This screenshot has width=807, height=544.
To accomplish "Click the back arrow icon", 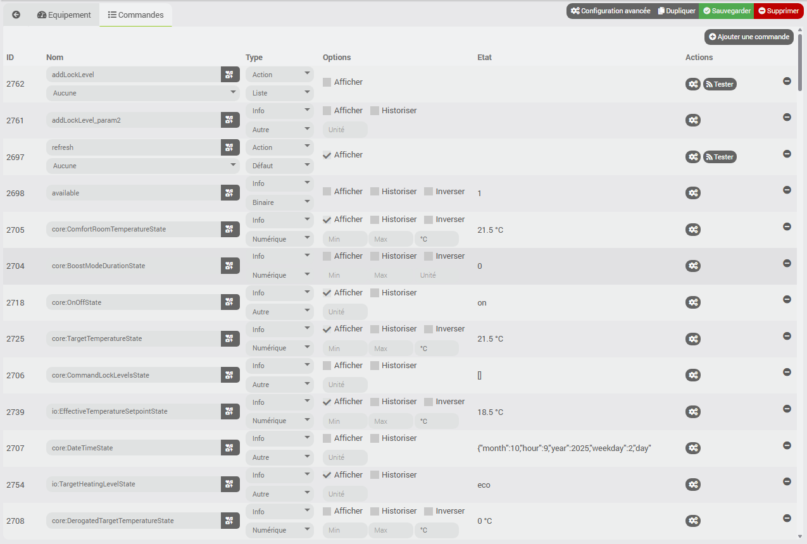I will tap(16, 15).
